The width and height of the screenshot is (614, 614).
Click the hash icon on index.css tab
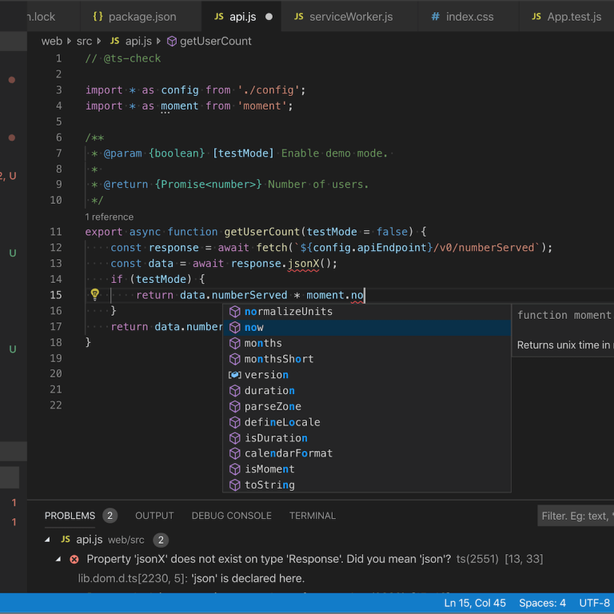pos(435,16)
